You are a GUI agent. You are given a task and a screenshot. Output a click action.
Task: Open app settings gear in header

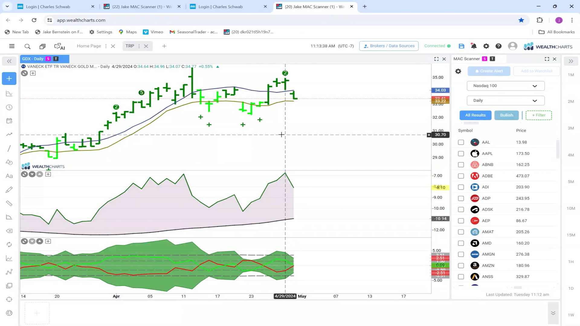coord(486,46)
